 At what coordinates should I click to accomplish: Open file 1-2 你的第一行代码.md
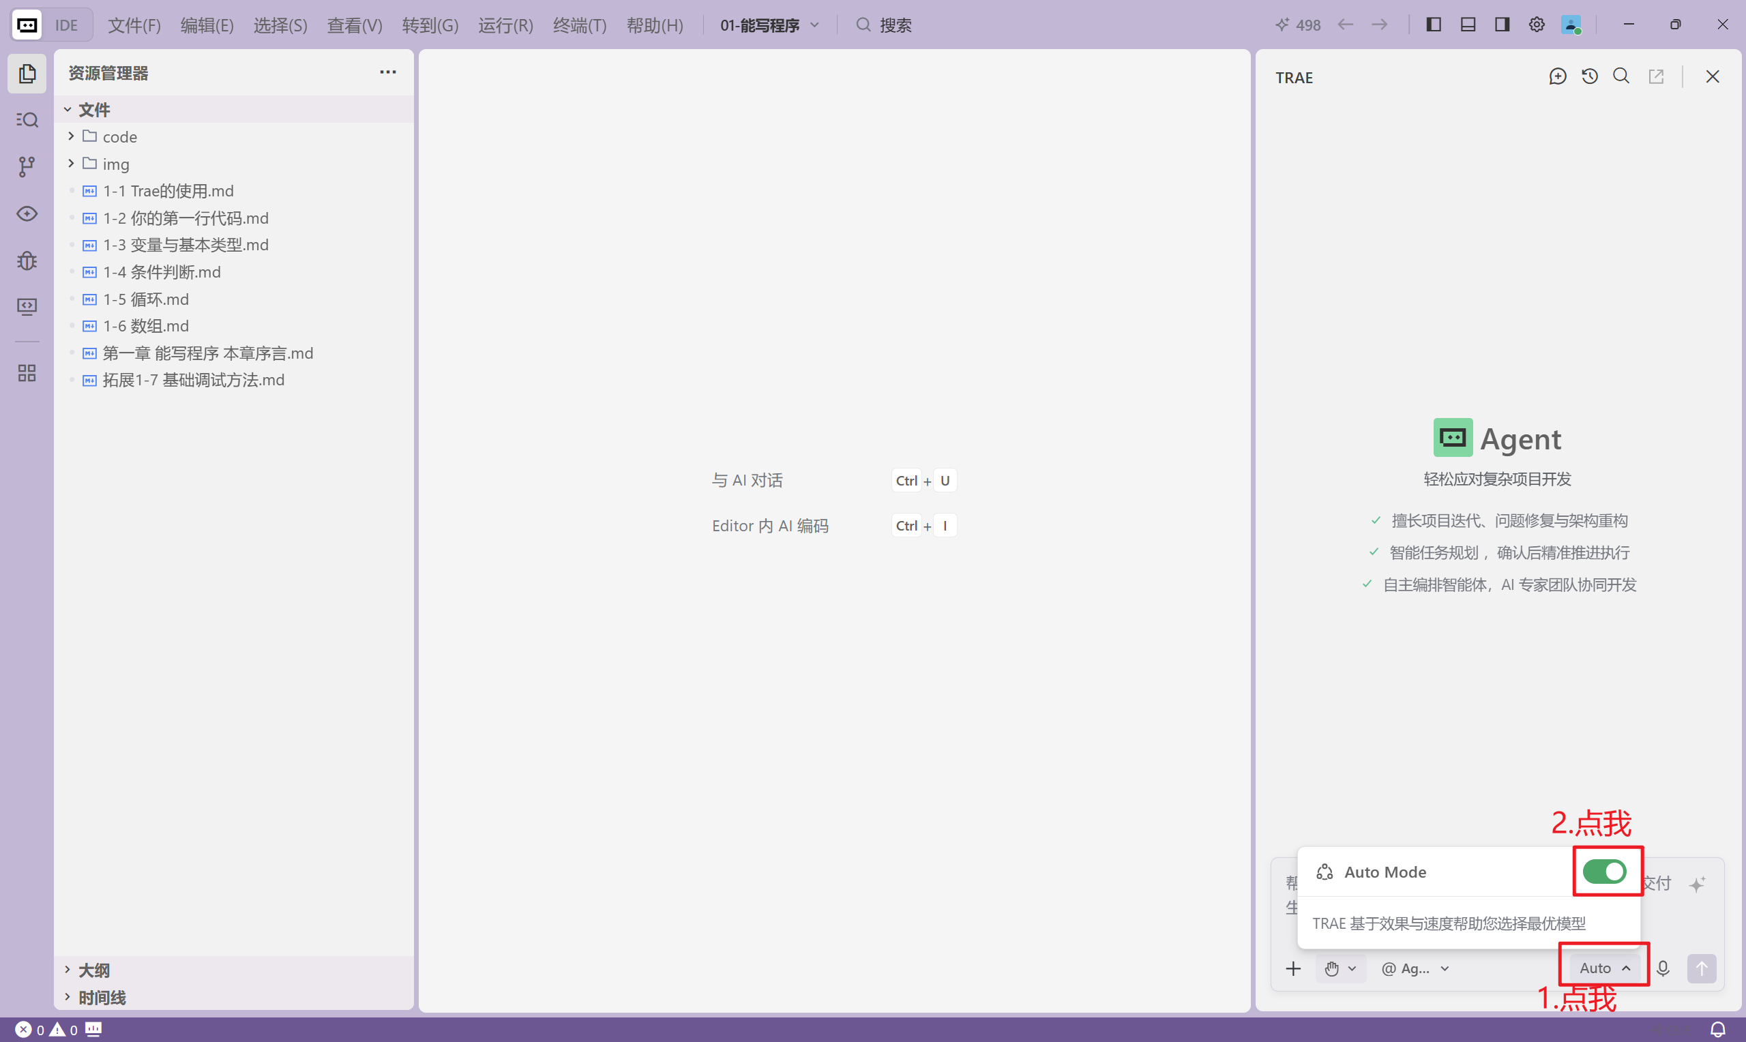[x=234, y=218]
